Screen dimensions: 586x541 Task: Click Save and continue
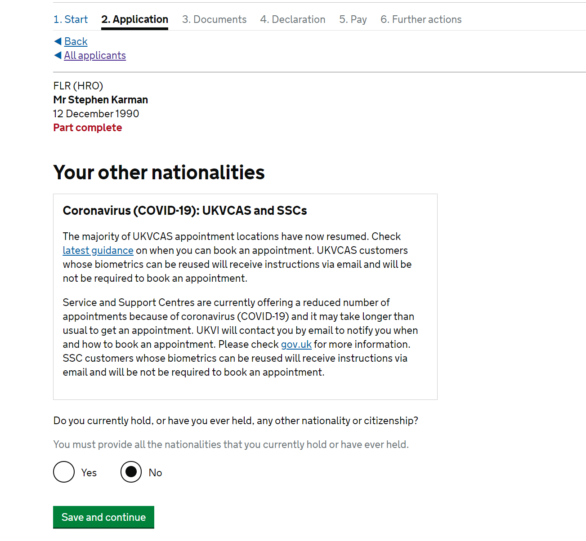tap(103, 517)
